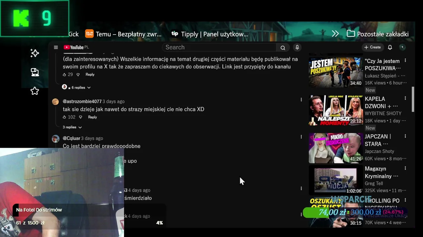Open the @Cqluar channel link
The width and height of the screenshot is (423, 237).
coord(71,138)
